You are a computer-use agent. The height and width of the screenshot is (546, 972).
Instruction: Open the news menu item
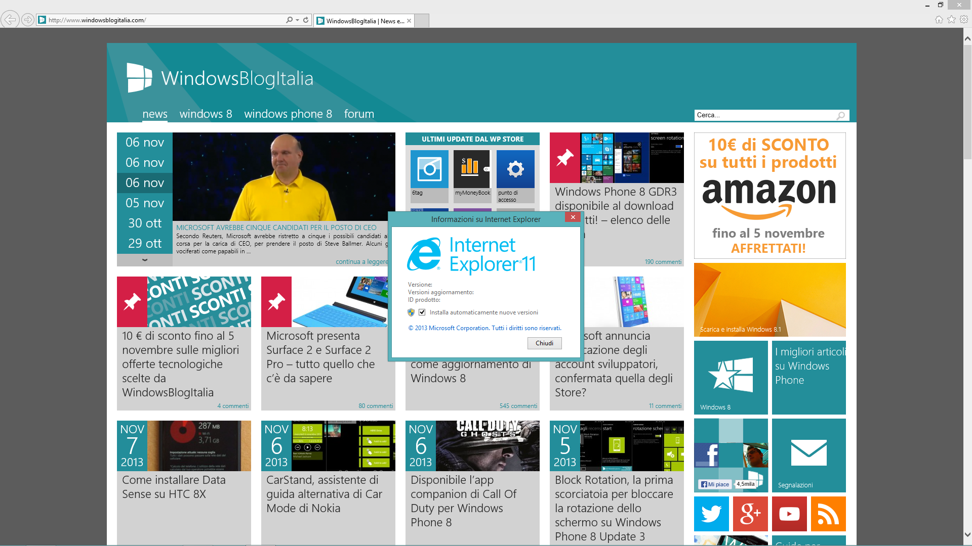[155, 114]
